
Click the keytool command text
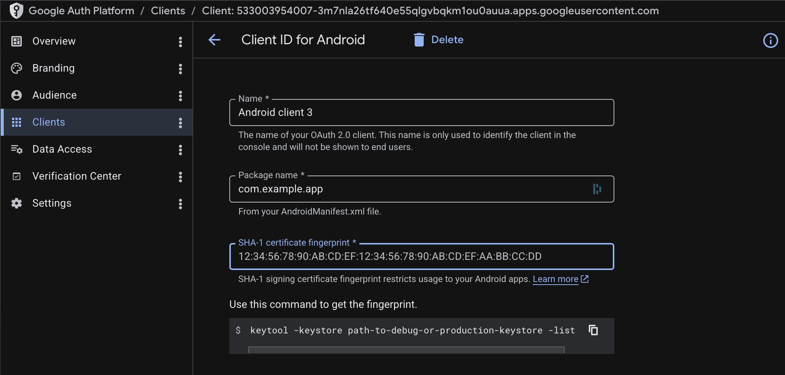412,330
